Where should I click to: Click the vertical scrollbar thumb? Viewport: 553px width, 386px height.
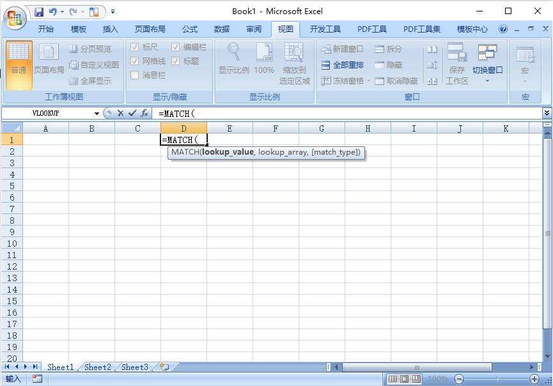547,233
